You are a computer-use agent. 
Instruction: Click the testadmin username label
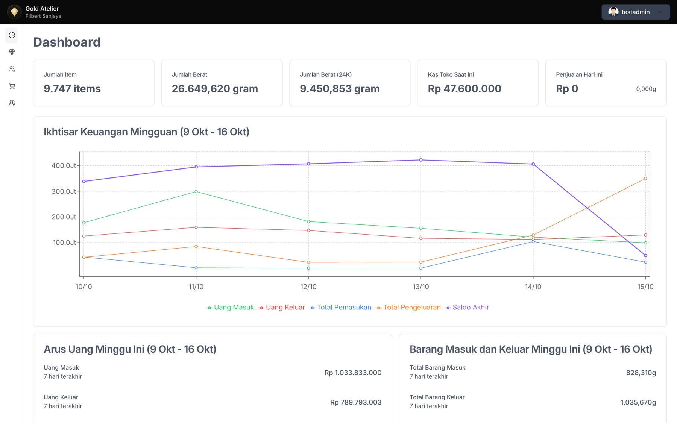tap(636, 12)
